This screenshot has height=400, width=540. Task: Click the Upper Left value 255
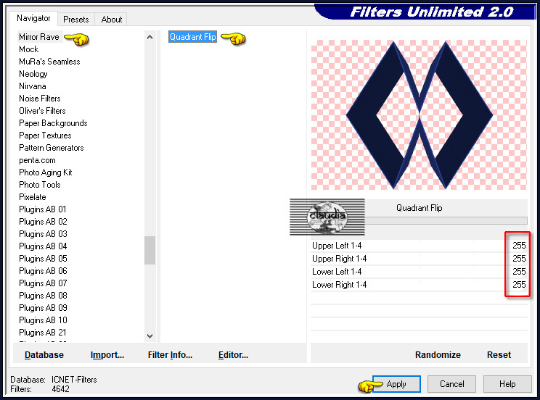point(519,246)
